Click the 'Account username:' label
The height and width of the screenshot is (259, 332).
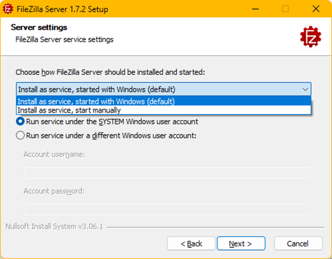point(54,154)
